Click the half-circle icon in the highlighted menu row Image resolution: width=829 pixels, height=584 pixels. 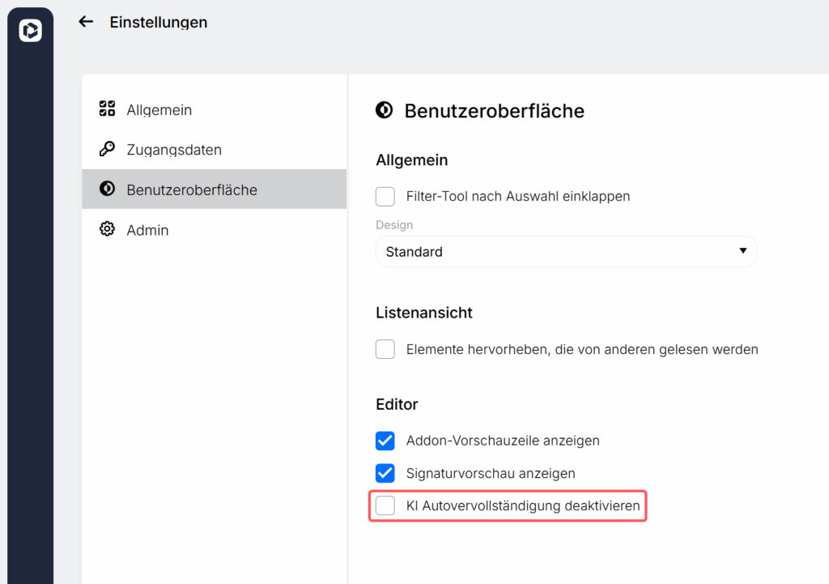click(107, 190)
